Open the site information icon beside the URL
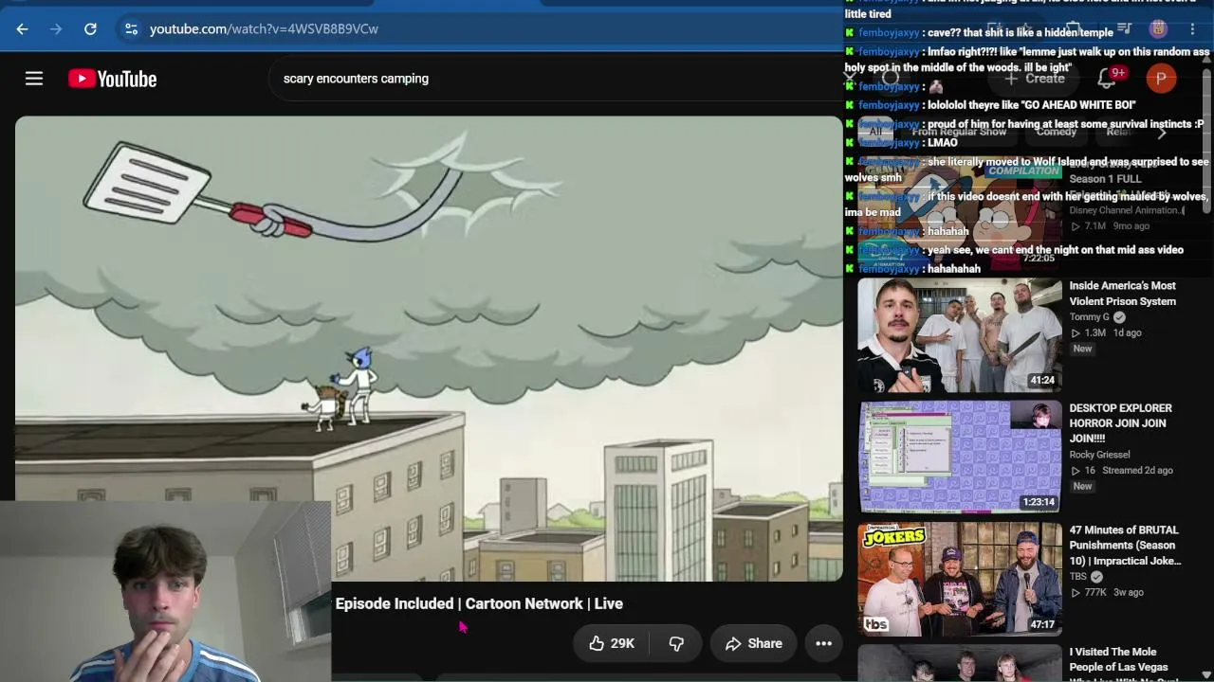Viewport: 1214px width, 682px height. point(131,29)
